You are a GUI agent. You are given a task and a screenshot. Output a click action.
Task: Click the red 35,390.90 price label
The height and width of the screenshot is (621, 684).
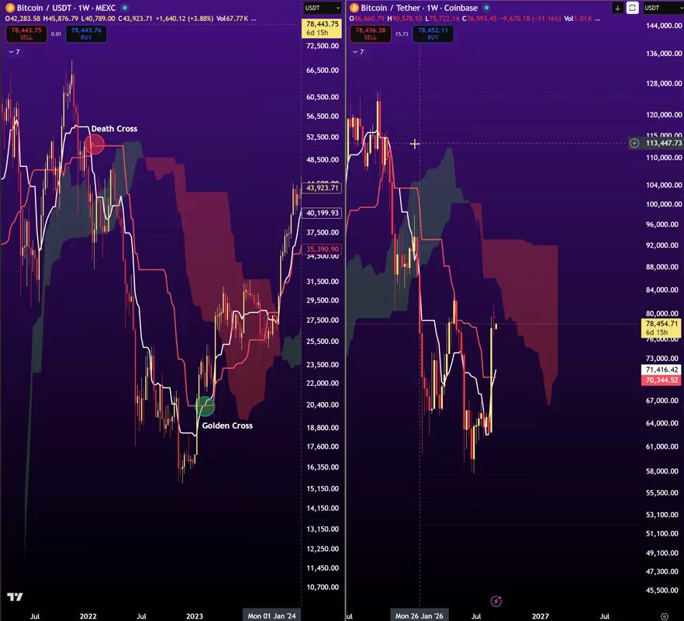point(322,249)
